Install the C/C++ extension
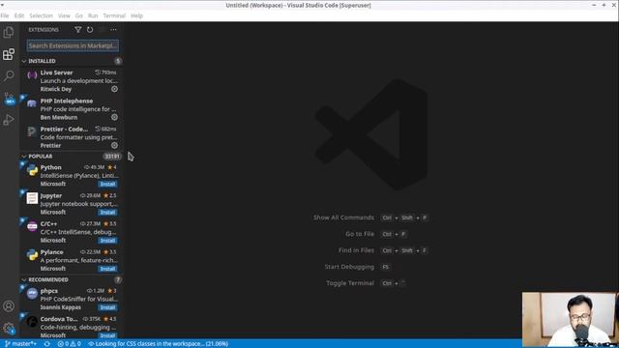The image size is (619, 348). 107,241
